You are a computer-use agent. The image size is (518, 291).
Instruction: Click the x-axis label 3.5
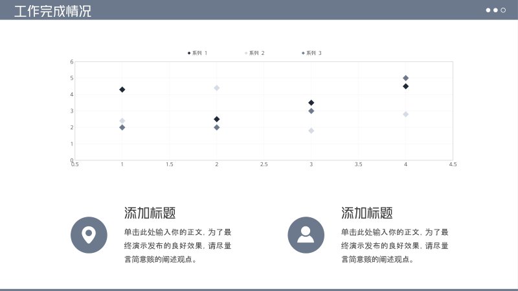coord(359,164)
